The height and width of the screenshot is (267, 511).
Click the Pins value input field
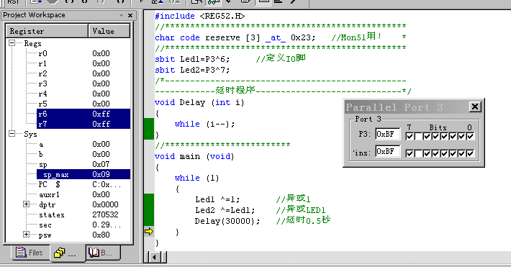click(x=387, y=151)
